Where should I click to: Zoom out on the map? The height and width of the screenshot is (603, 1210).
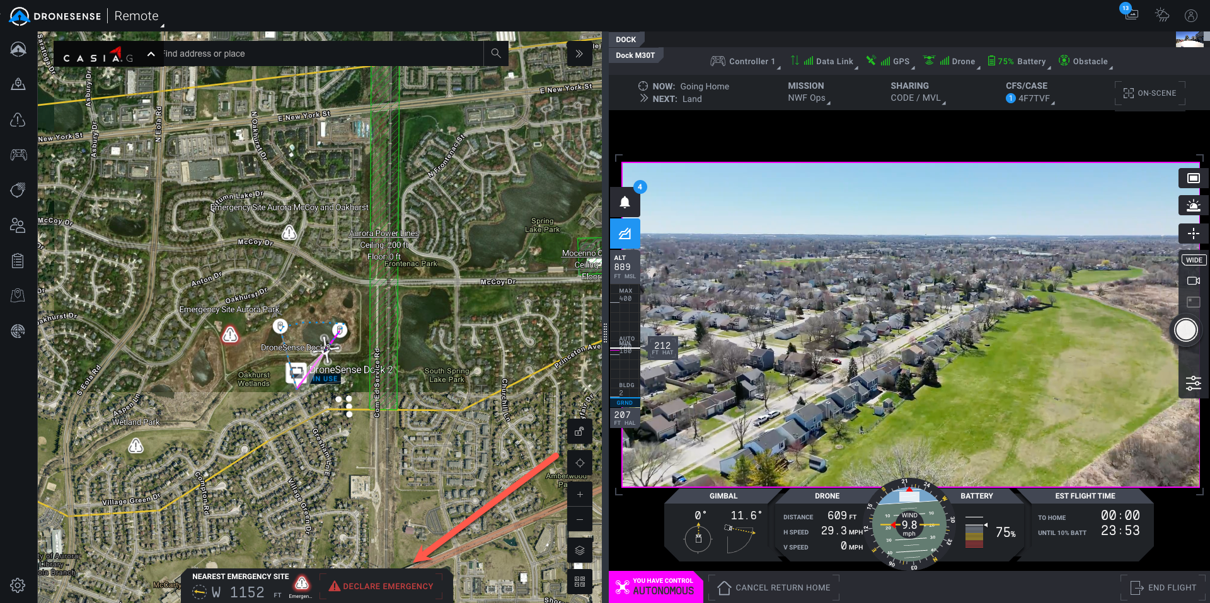point(580,519)
